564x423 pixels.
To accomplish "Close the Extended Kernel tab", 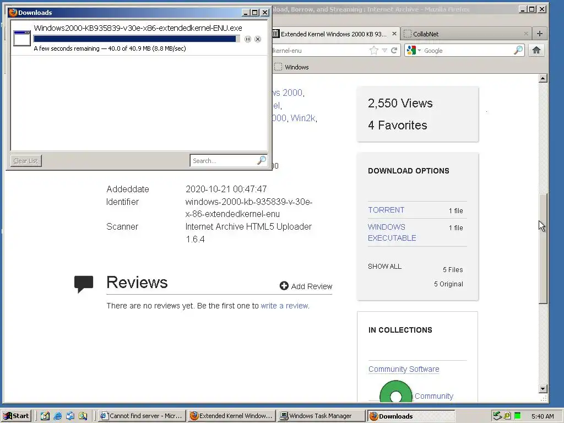I will pos(394,34).
